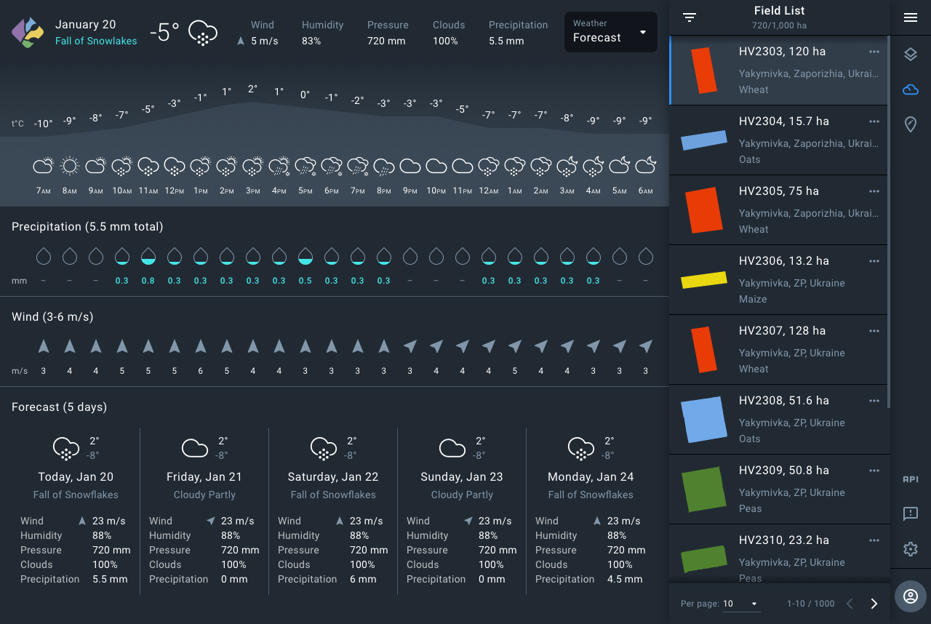Open the API section from sidebar
Screen dimensions: 931x624
tap(910, 479)
